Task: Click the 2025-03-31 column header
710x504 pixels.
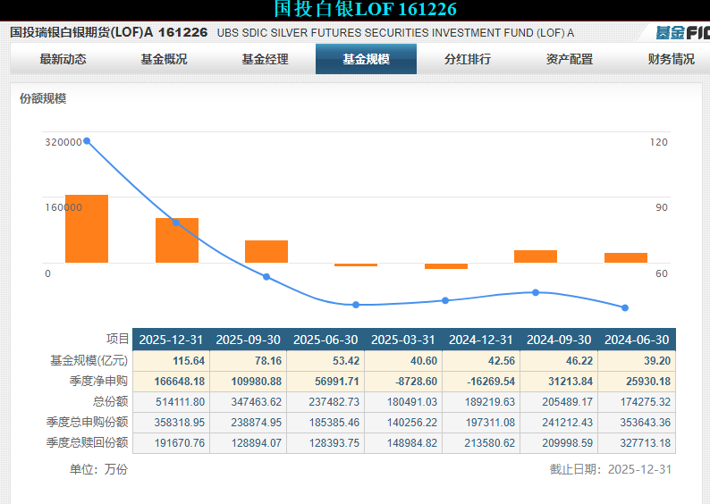Action: click(403, 340)
